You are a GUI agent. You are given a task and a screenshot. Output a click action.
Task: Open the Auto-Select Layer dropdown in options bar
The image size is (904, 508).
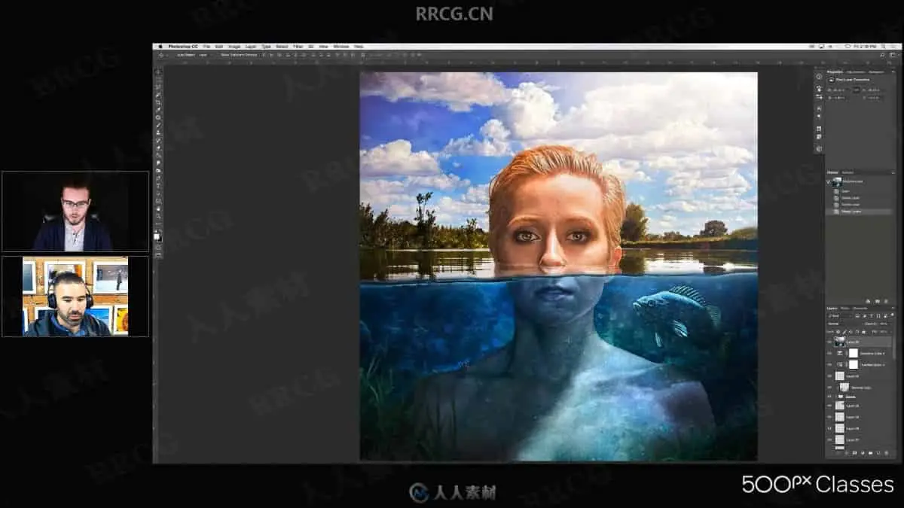click(204, 54)
